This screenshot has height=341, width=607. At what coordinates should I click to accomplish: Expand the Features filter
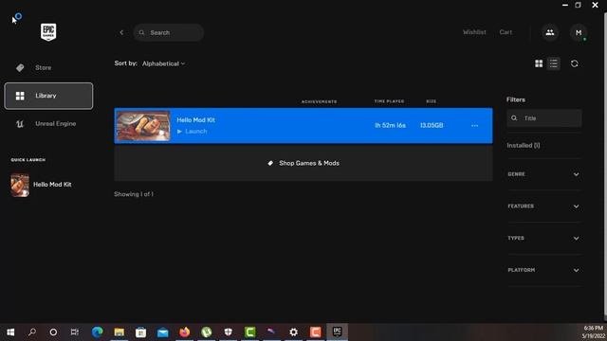tap(543, 206)
